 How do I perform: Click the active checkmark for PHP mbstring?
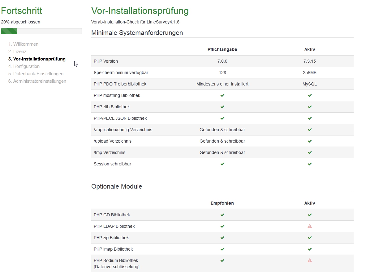pyautogui.click(x=310, y=96)
